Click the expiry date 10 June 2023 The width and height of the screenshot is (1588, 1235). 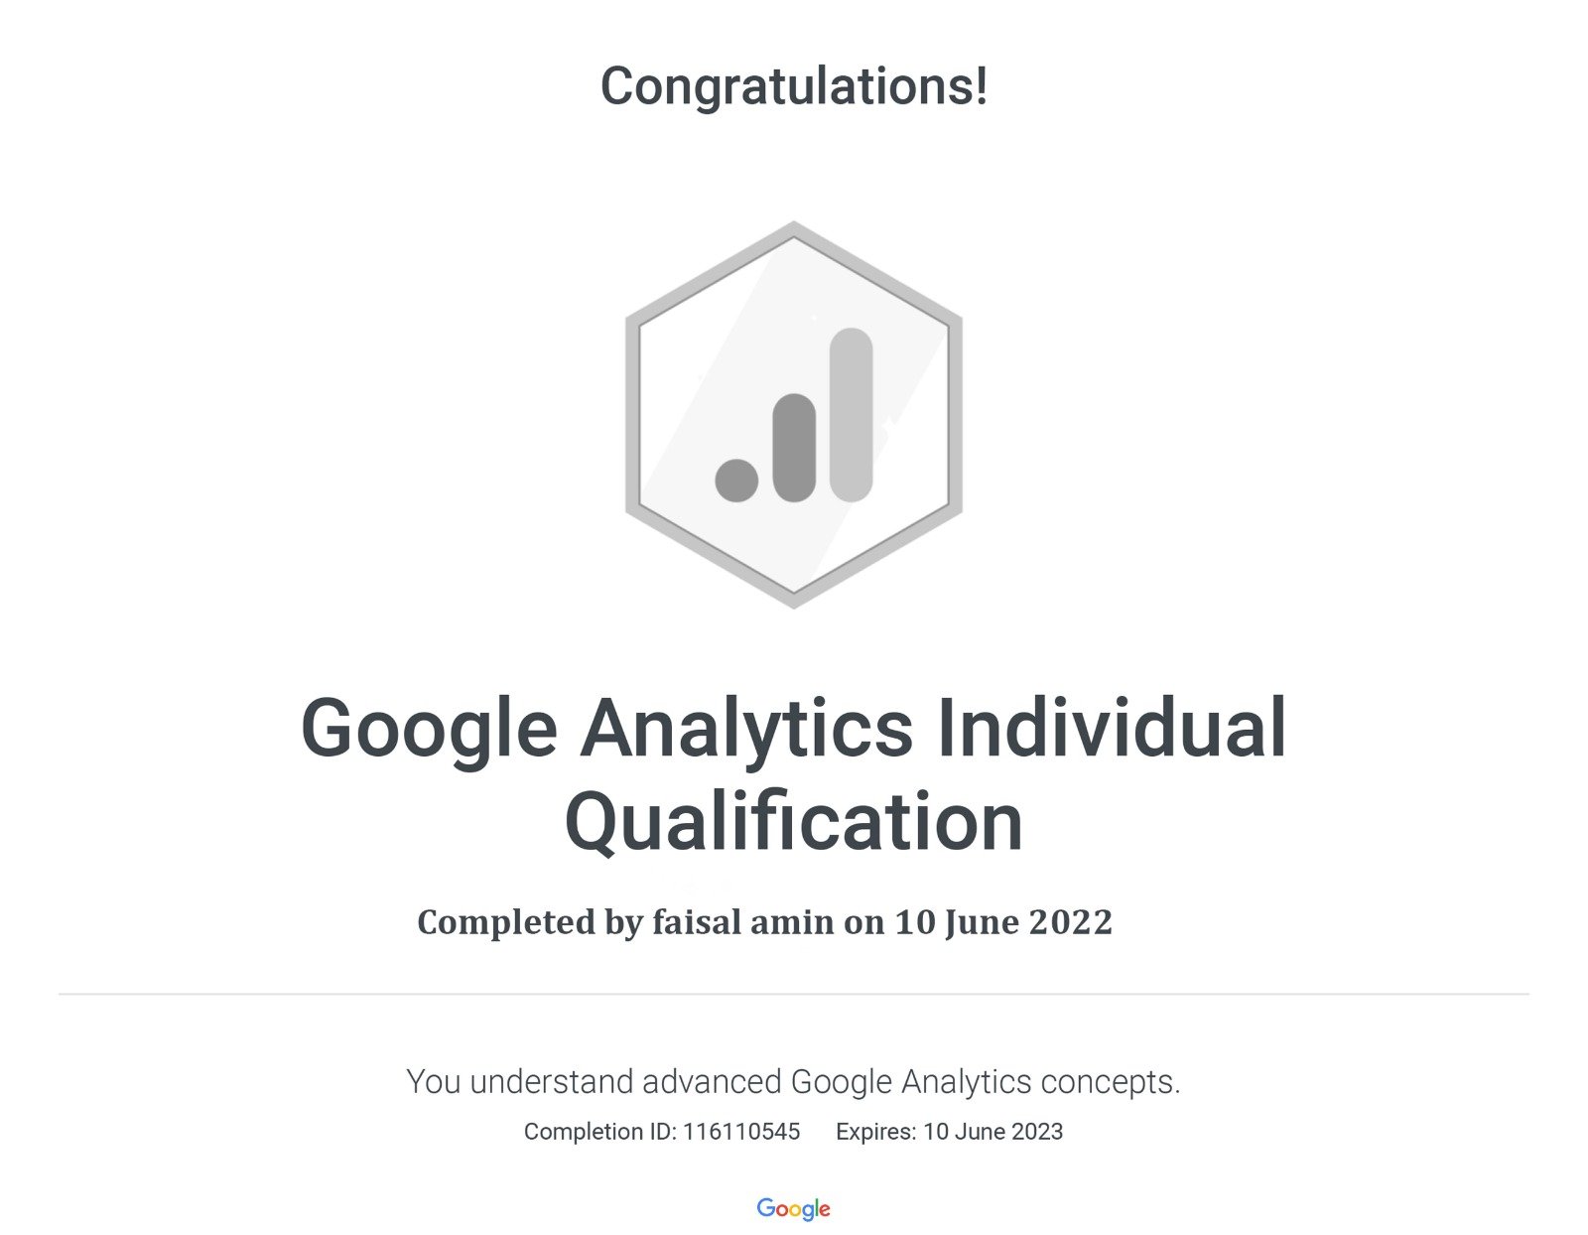(x=992, y=1132)
